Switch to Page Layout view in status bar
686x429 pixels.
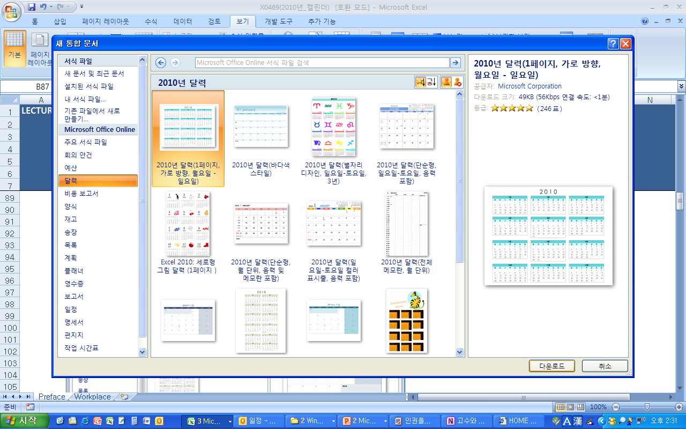[570, 407]
